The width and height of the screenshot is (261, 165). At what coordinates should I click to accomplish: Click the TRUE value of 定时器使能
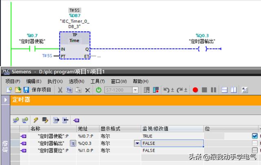click(148, 136)
